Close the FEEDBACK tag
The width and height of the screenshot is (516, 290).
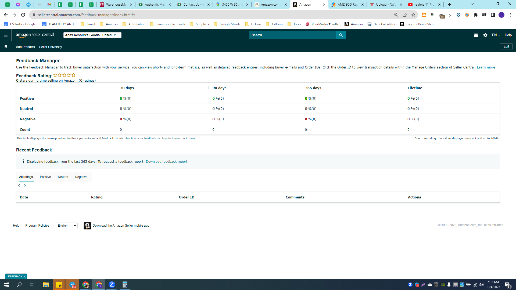pos(25,277)
